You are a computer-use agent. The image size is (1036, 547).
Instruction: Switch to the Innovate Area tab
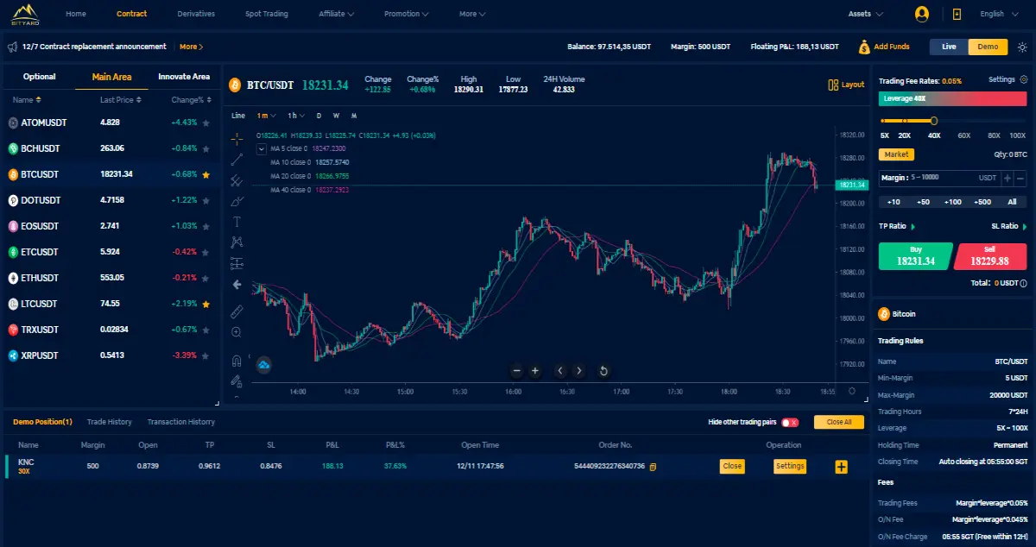(x=184, y=77)
